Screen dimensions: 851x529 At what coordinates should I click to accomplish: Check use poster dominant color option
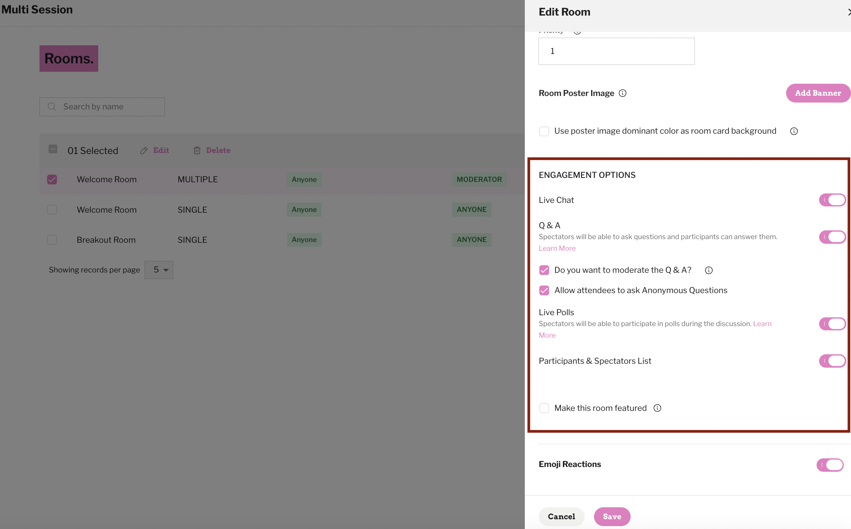click(x=544, y=131)
